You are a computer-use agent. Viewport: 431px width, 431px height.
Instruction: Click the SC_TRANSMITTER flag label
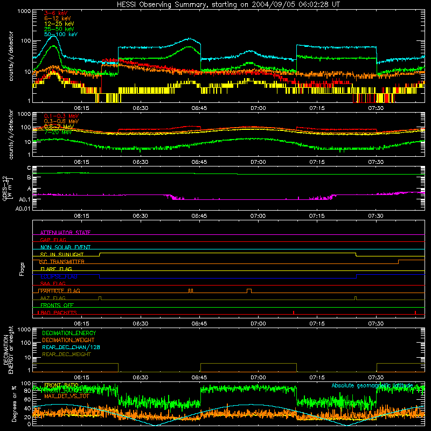(x=62, y=261)
